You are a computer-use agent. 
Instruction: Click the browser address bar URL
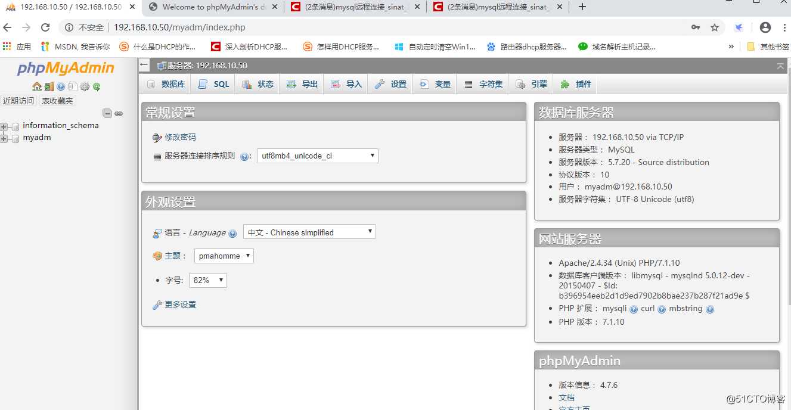click(x=179, y=27)
